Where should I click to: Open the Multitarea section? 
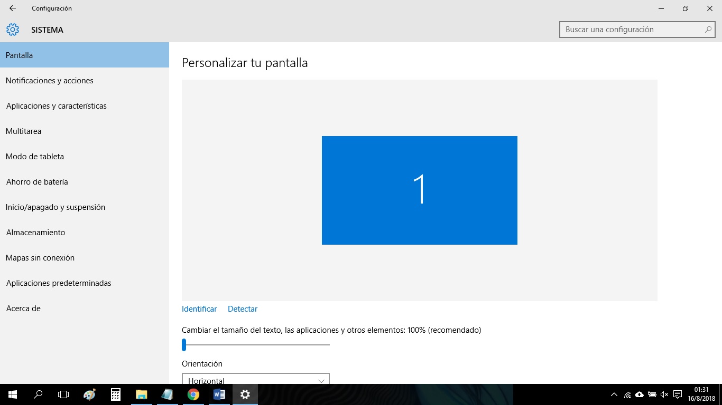pyautogui.click(x=85, y=131)
